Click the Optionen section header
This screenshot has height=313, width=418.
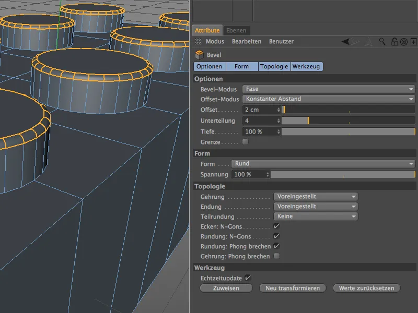pyautogui.click(x=305, y=79)
